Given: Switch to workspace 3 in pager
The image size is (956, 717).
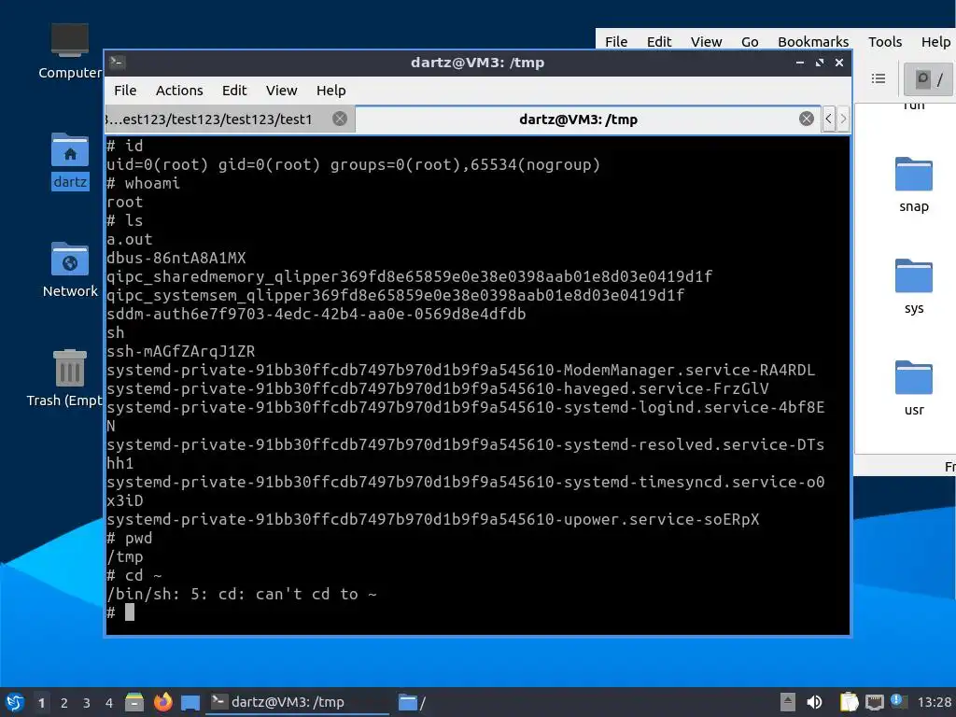Looking at the screenshot, I should [87, 703].
